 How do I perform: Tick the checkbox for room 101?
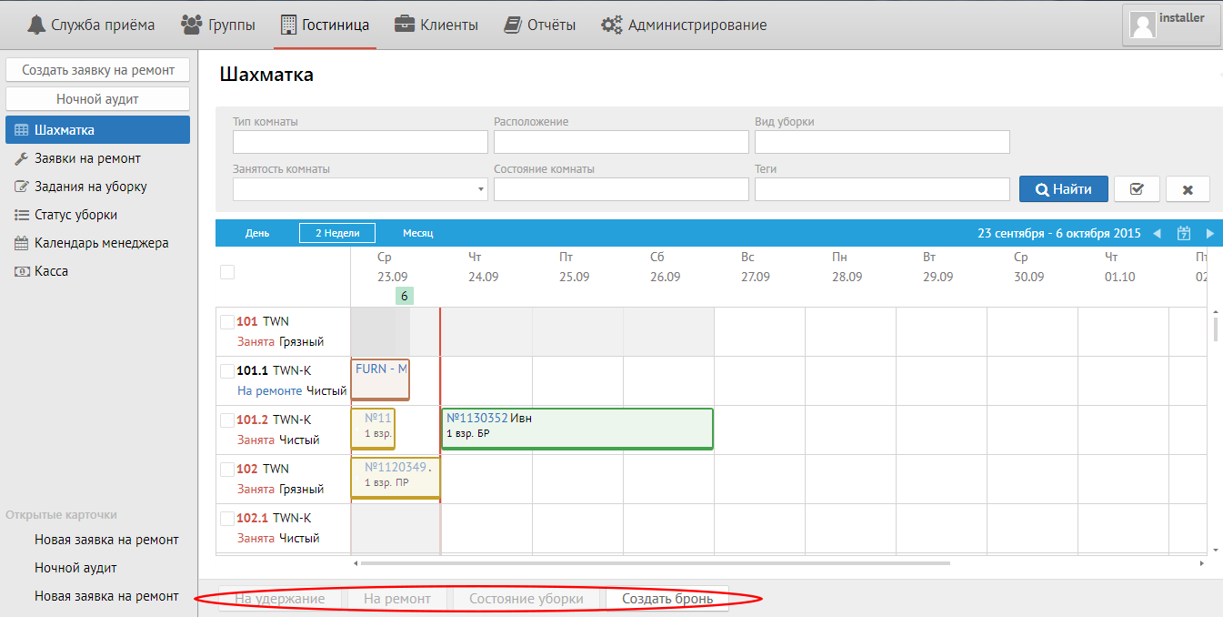(x=227, y=321)
